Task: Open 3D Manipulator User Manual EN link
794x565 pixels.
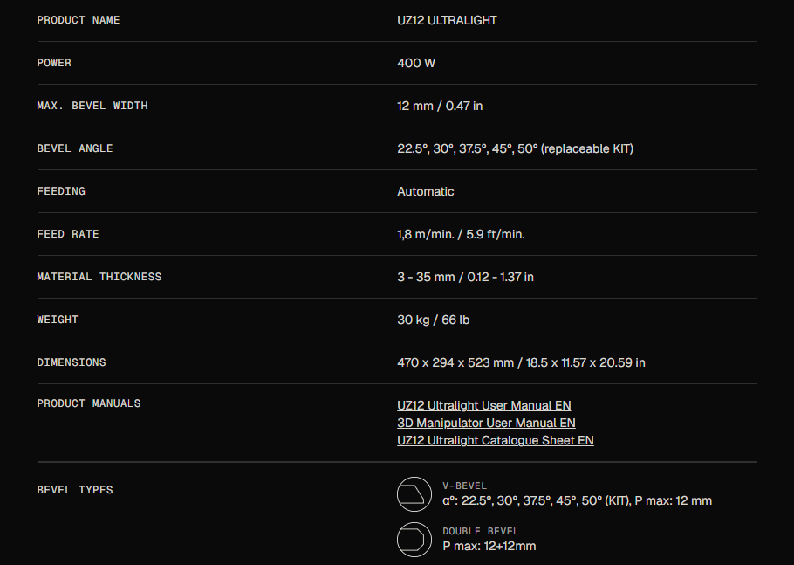Action: [x=486, y=423]
